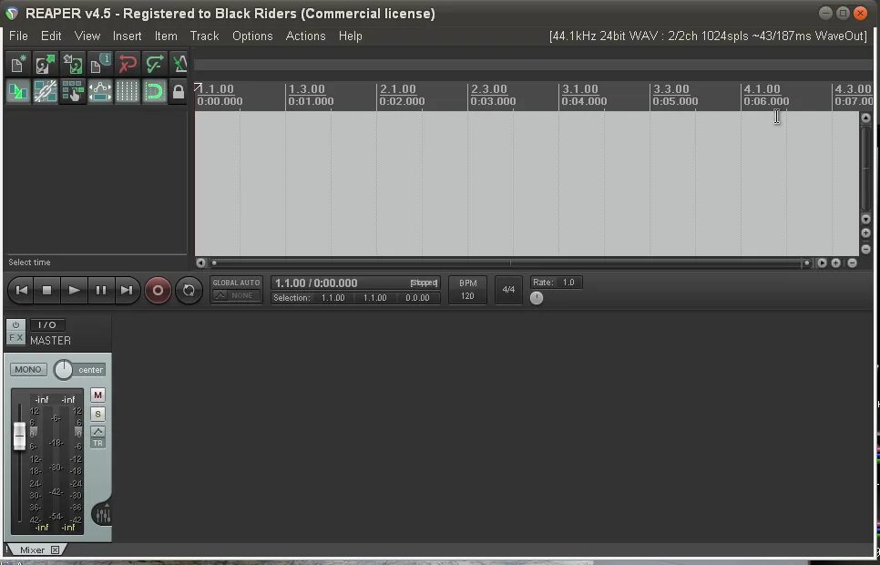Click horizontal zoom in plus button

tap(835, 262)
